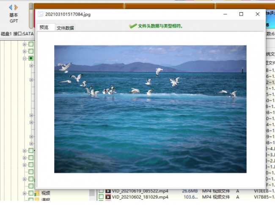Click the video icon of VID_20210619_085522.mp4

(x=108, y=191)
